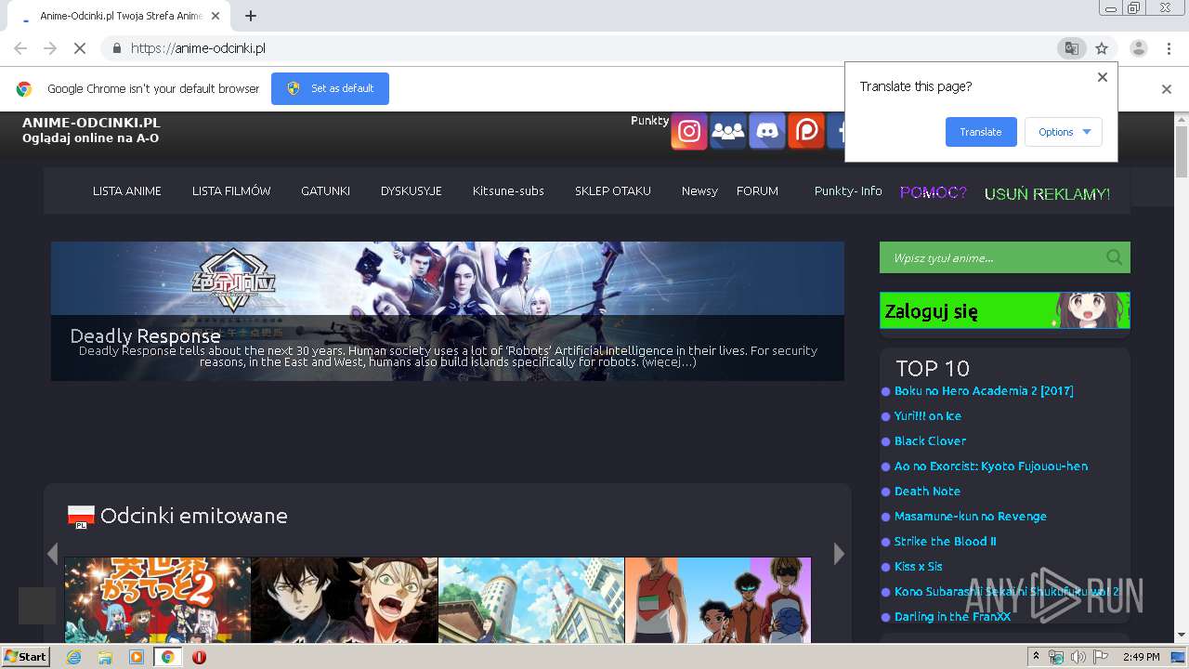
Task: Open Internet Explorer from taskbar
Action: 73,657
